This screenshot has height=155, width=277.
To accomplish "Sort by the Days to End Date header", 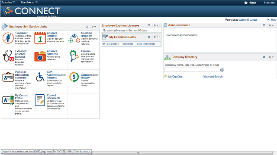I will 146,44.
